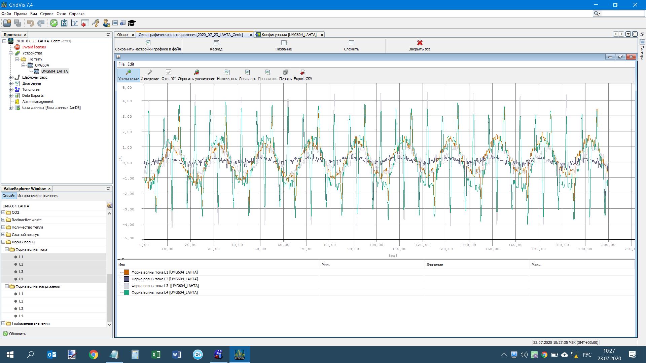
Task: Click Сбросить увеличение reset zoom icon
Action: 196,75
